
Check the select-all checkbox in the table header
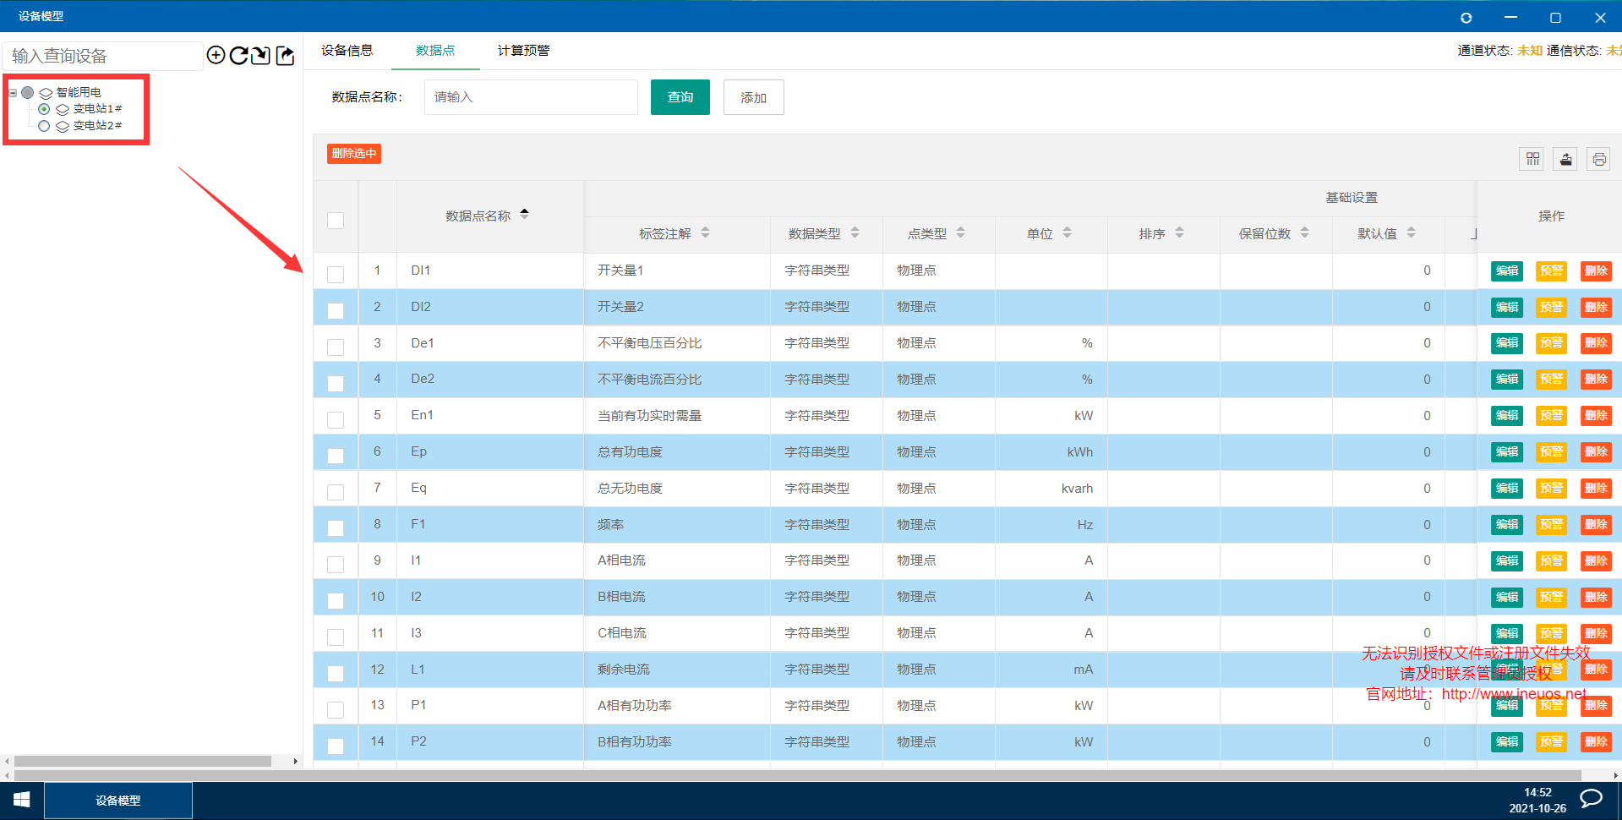(336, 221)
